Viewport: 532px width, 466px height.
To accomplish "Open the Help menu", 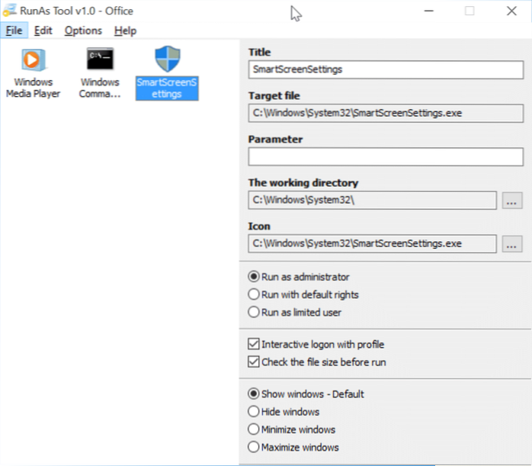I will (125, 31).
